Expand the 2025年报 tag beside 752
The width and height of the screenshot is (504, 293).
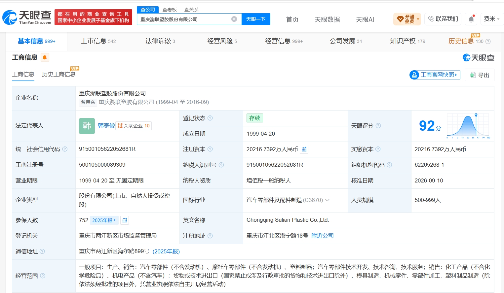[104, 220]
